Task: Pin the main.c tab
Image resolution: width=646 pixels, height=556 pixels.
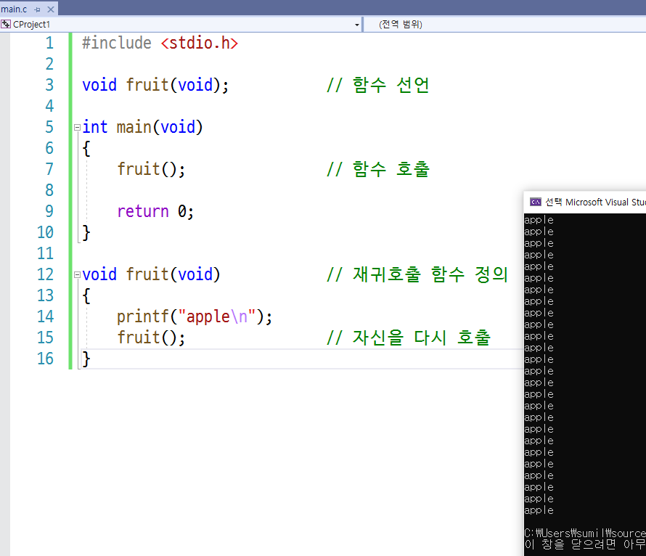Action: point(38,9)
